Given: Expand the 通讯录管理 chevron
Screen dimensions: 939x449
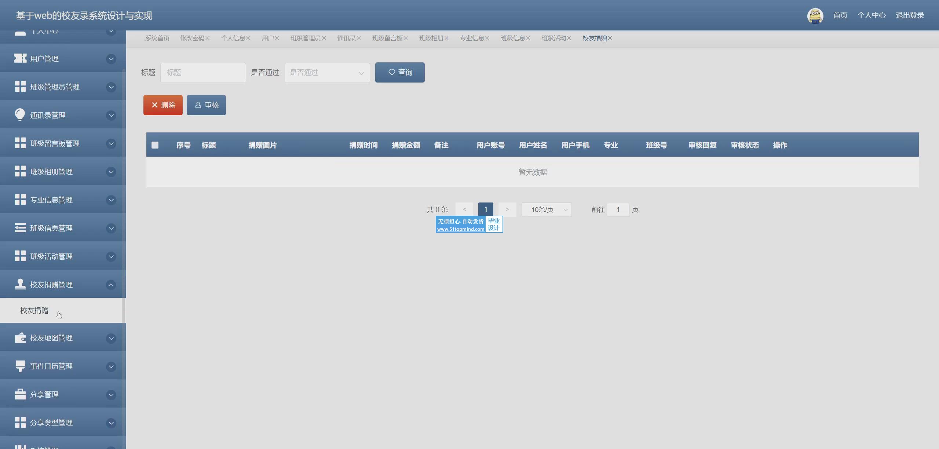Looking at the screenshot, I should click(111, 115).
